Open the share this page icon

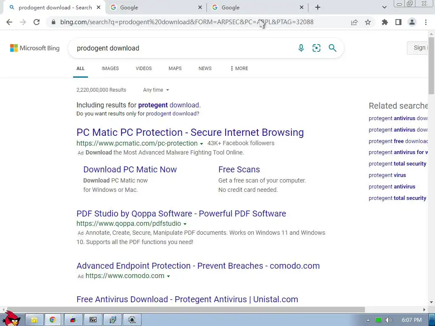point(354,22)
